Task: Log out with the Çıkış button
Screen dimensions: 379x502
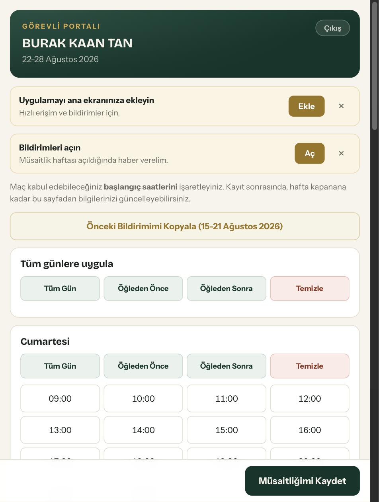Action: point(332,28)
